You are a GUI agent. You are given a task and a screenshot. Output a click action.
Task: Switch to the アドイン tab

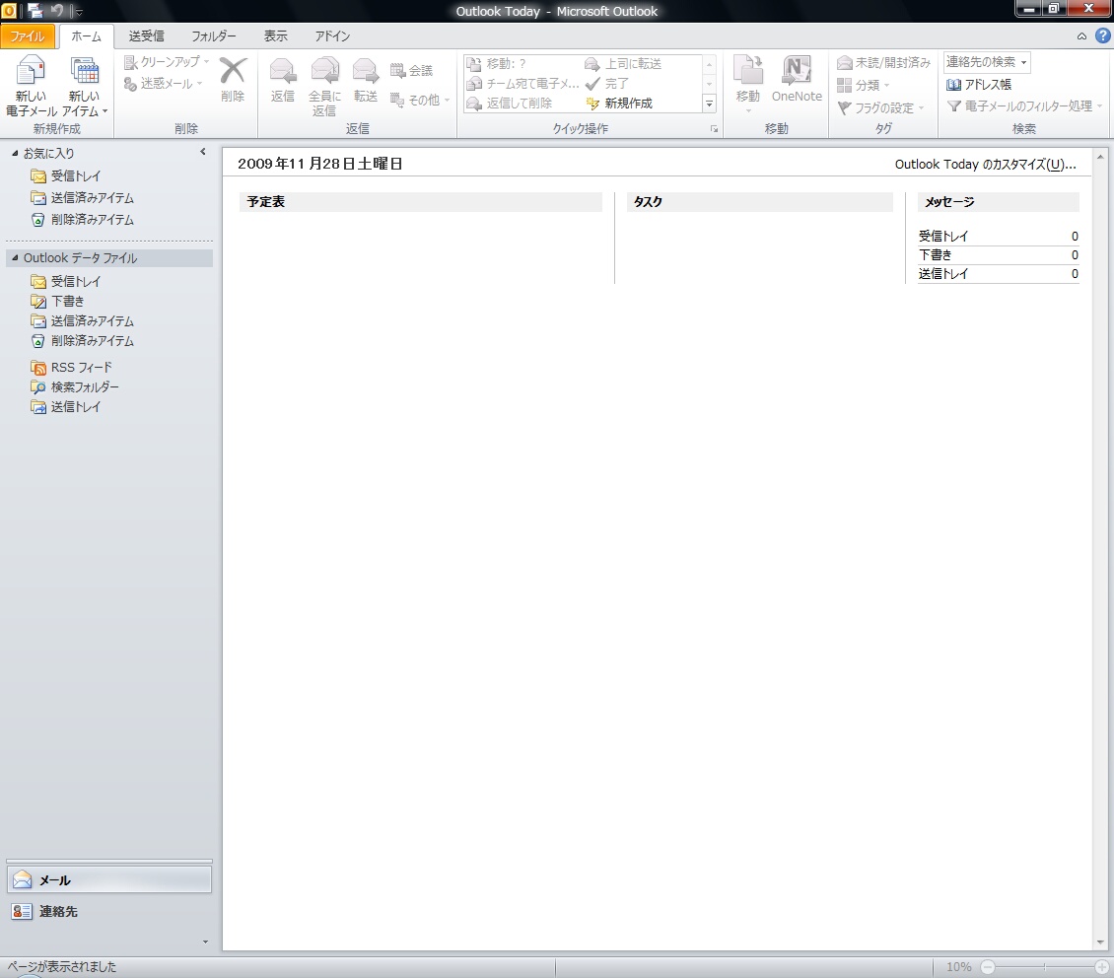point(332,36)
